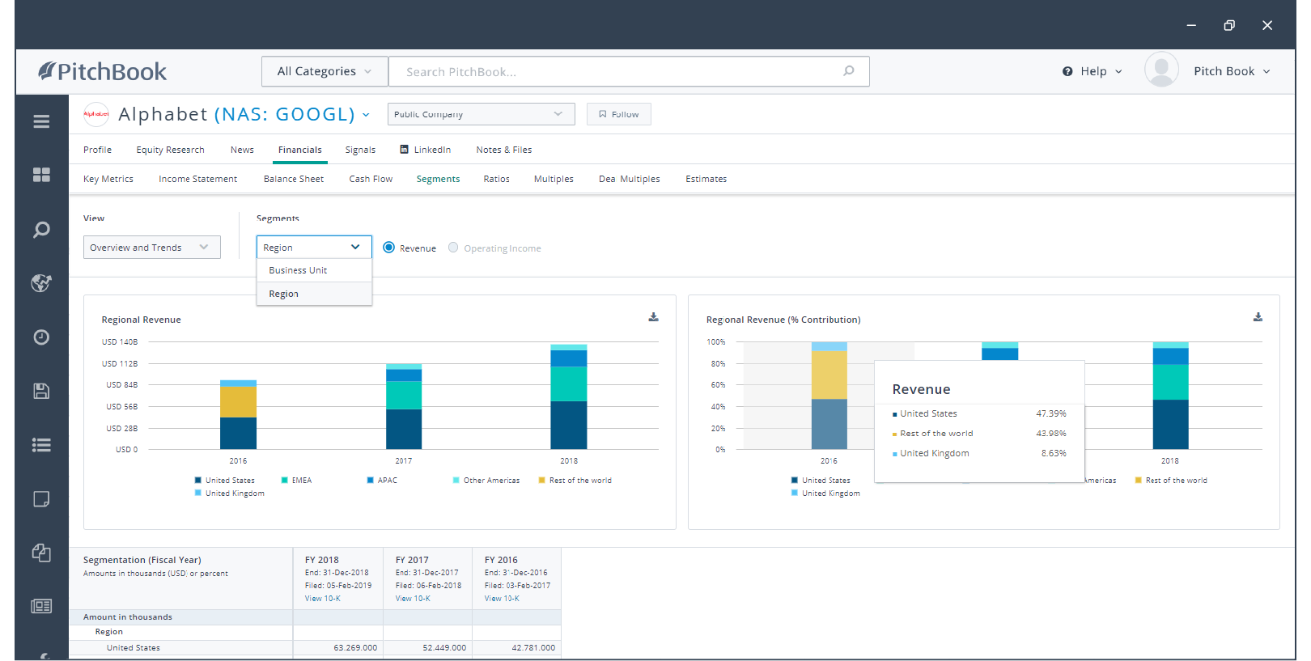Switch to Income Statement sub-tab

(197, 179)
